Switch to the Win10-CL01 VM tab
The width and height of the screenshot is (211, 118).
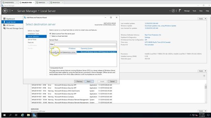(x=56, y=3)
